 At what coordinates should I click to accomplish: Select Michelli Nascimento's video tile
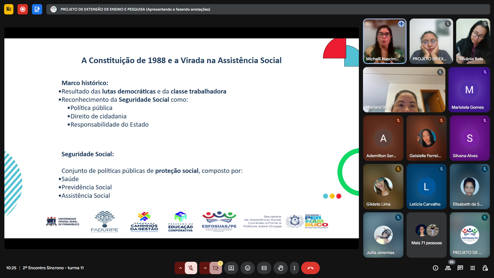pos(385,41)
